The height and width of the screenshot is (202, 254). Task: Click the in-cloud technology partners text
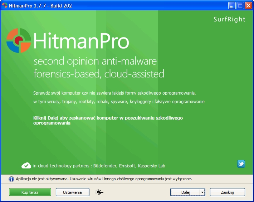click(99, 166)
